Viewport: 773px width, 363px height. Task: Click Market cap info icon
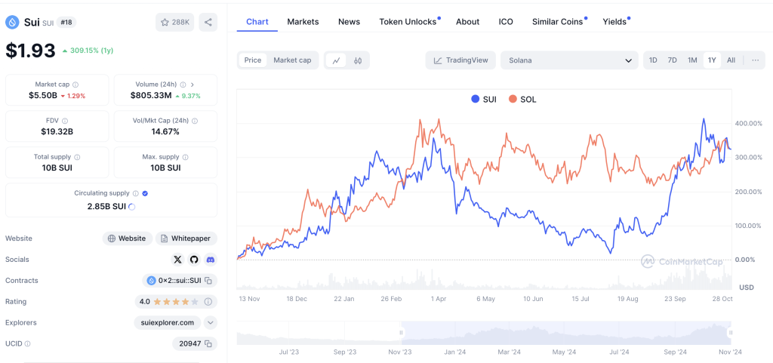tap(75, 85)
